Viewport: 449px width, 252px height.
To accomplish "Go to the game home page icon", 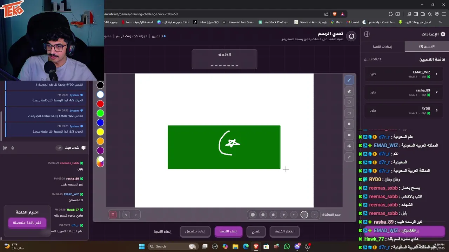I will tap(351, 36).
